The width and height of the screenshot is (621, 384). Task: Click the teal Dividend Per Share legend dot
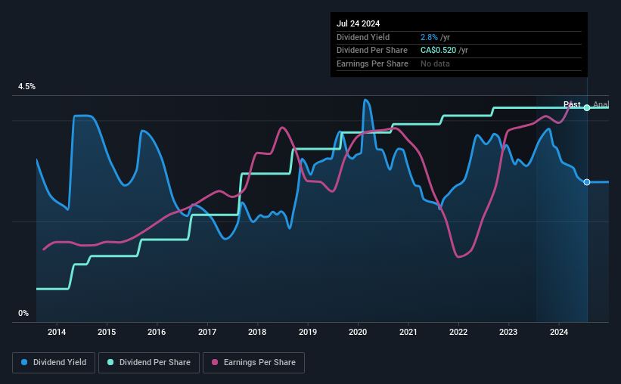click(x=110, y=362)
